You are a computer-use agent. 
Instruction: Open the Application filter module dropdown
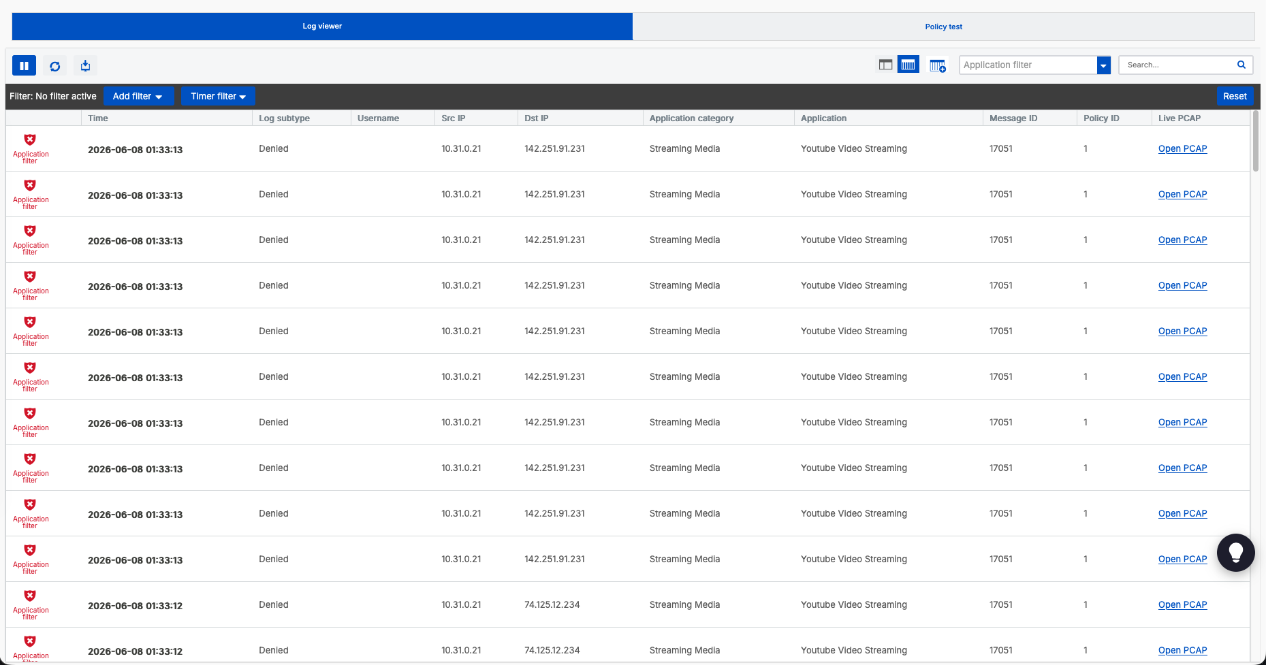coord(1034,65)
